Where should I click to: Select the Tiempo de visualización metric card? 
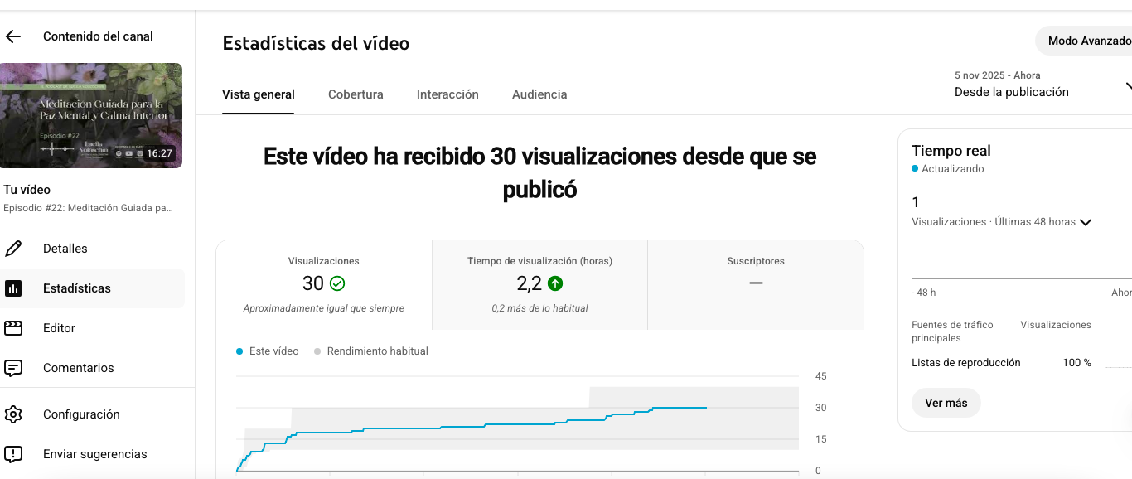pyautogui.click(x=539, y=284)
